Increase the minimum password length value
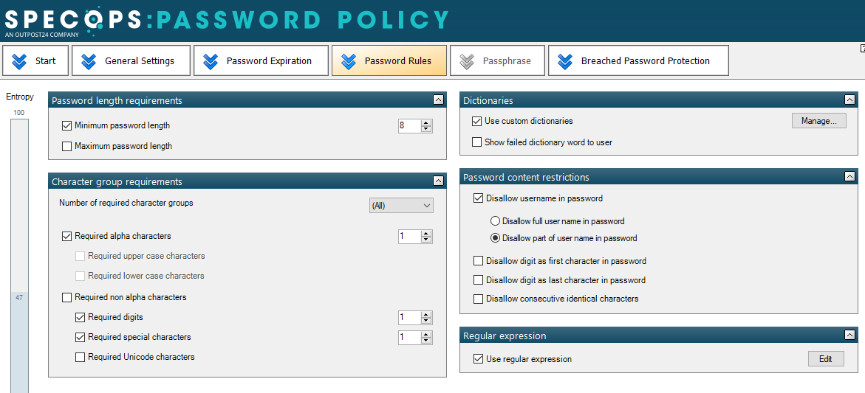 pyautogui.click(x=426, y=122)
